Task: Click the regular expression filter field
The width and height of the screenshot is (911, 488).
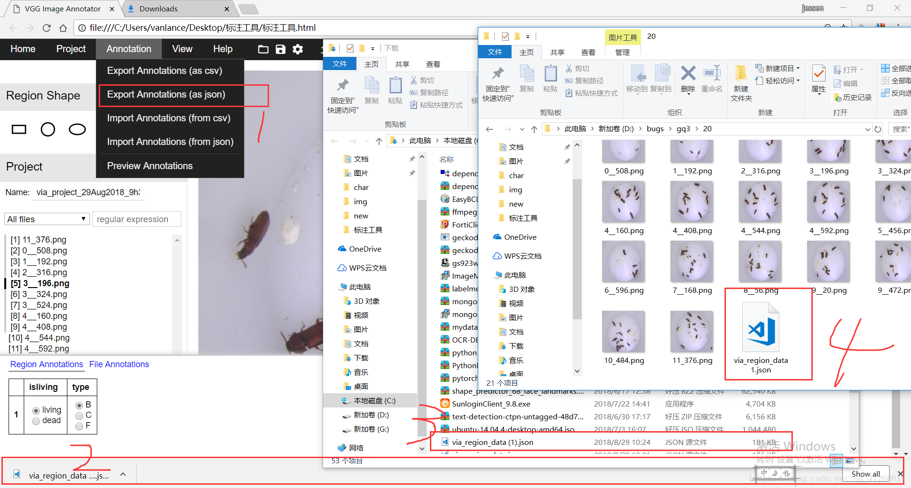Action: click(x=137, y=219)
